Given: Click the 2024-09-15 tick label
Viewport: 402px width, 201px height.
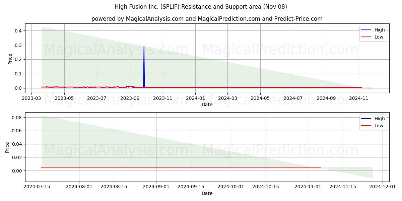Looking at the screenshot, I should point(191,187).
